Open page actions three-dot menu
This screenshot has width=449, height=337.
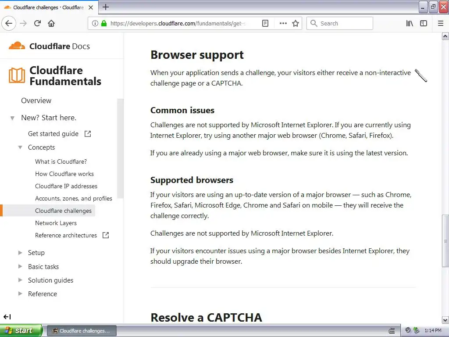[x=283, y=23]
